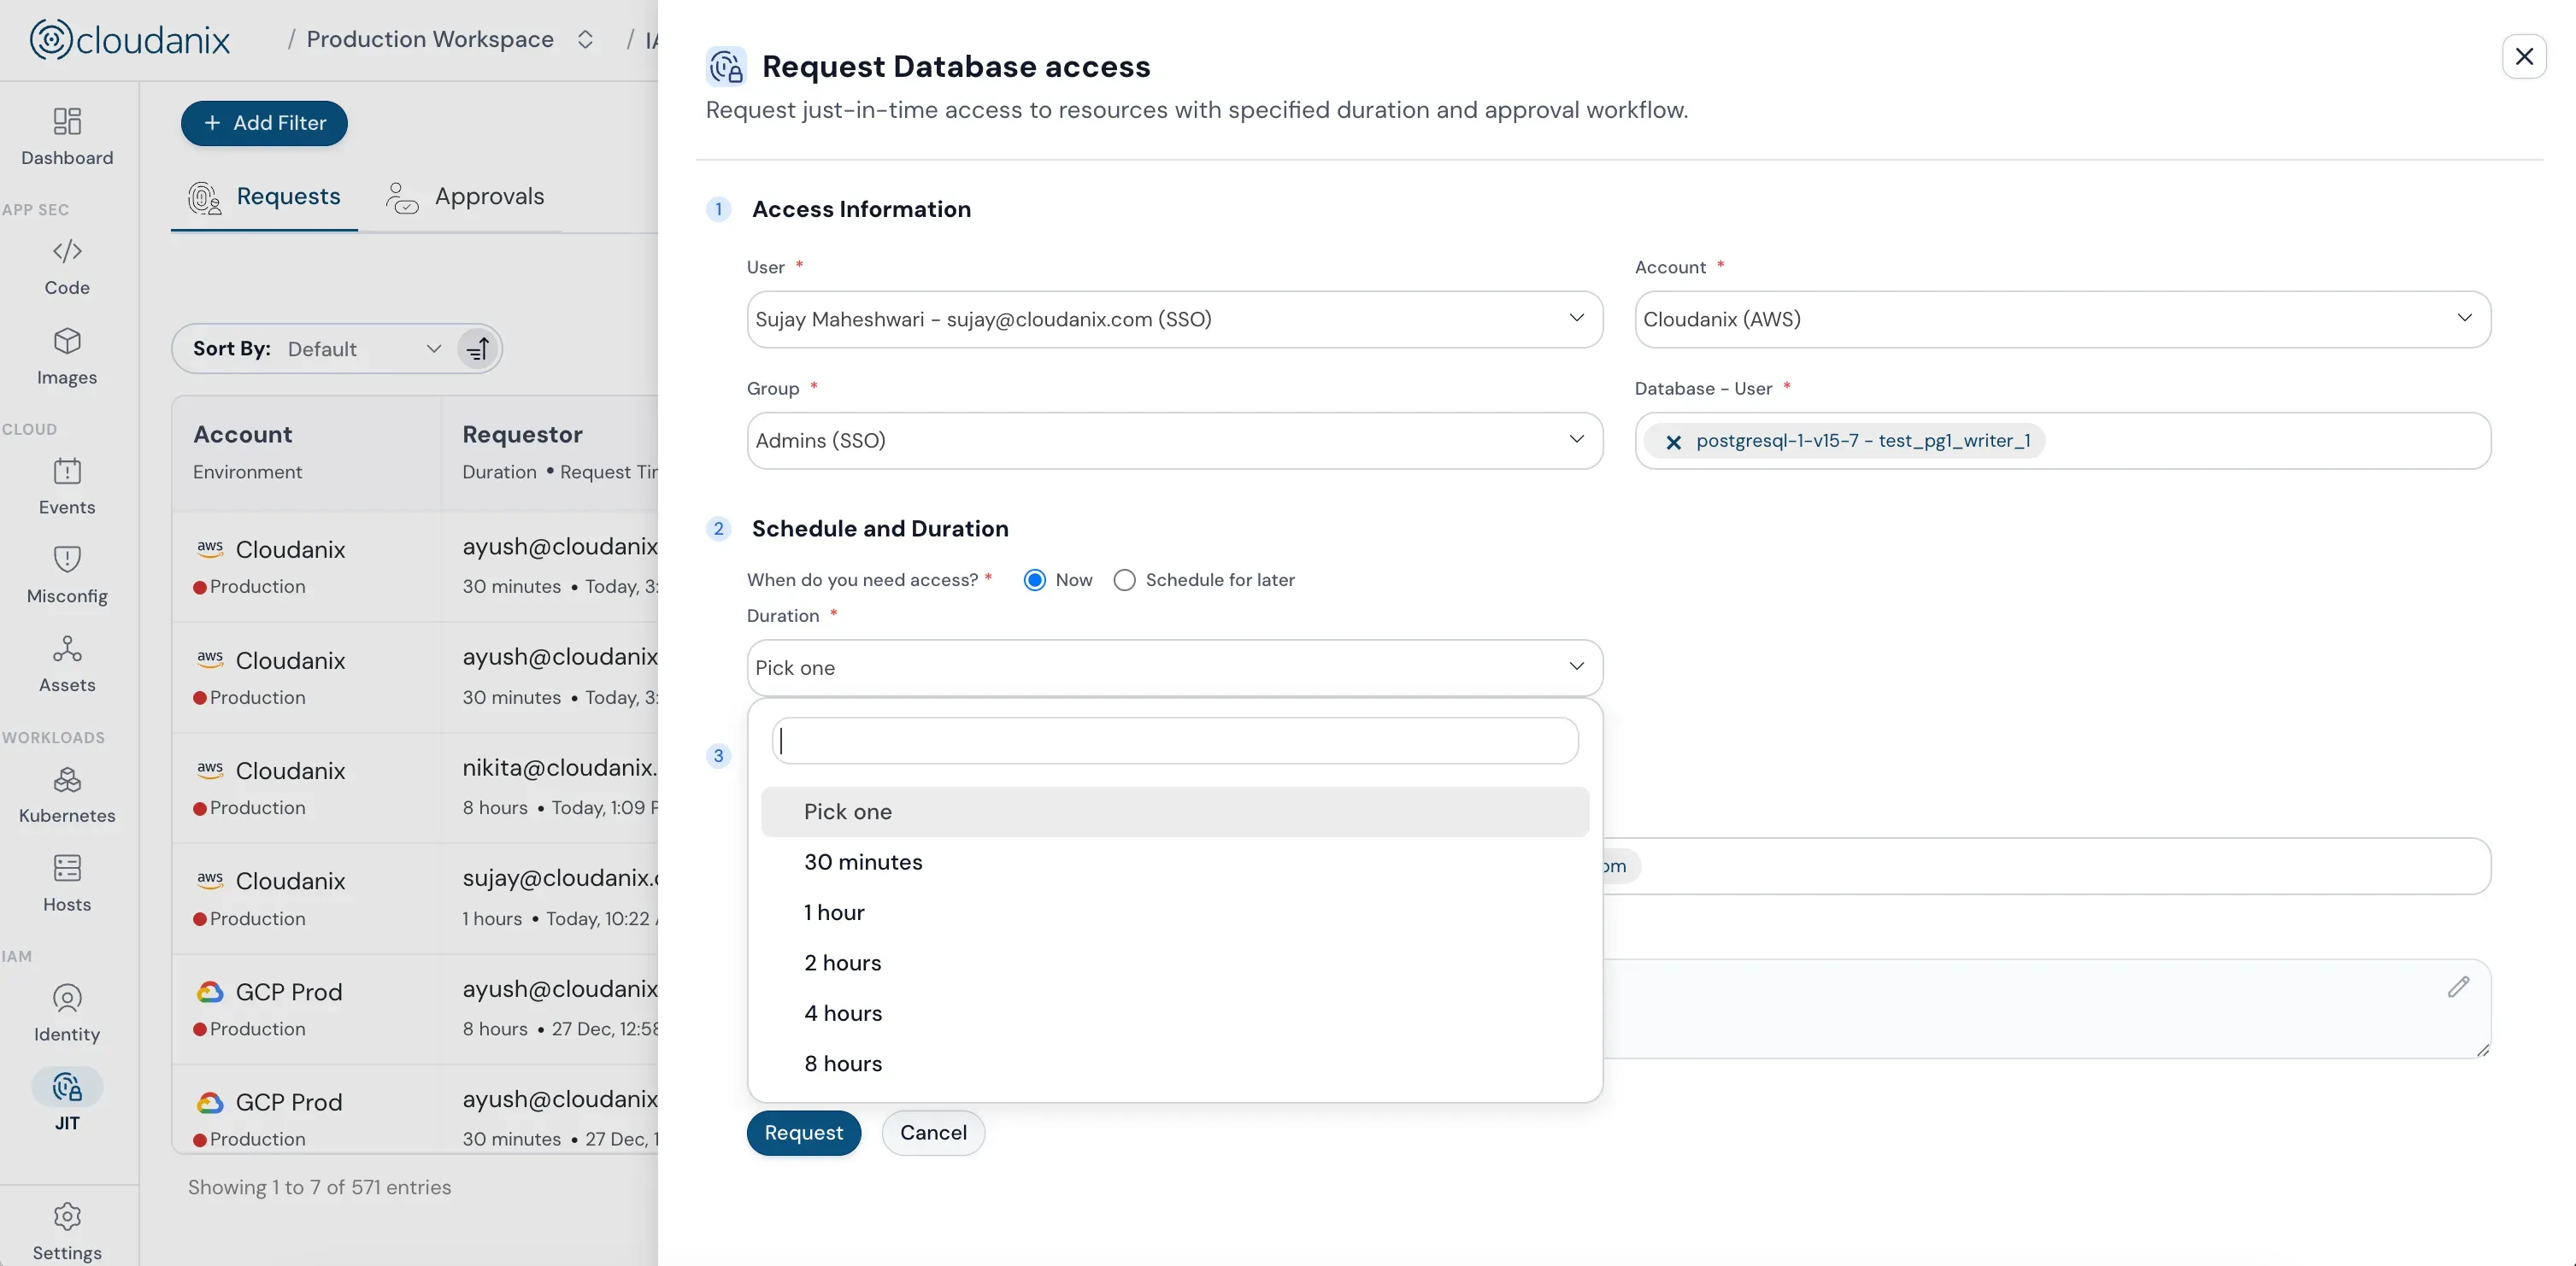Switch to the Approvals tab
The image size is (2576, 1266).
click(x=465, y=196)
